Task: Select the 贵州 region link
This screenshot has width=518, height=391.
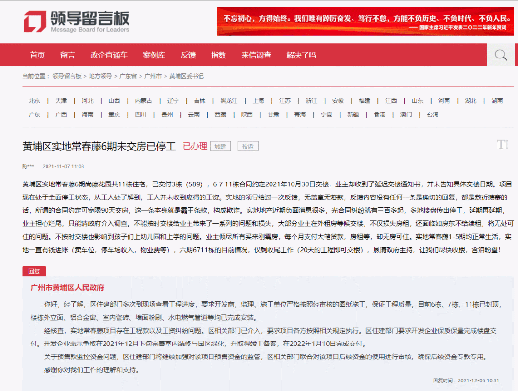Action: coord(167,115)
